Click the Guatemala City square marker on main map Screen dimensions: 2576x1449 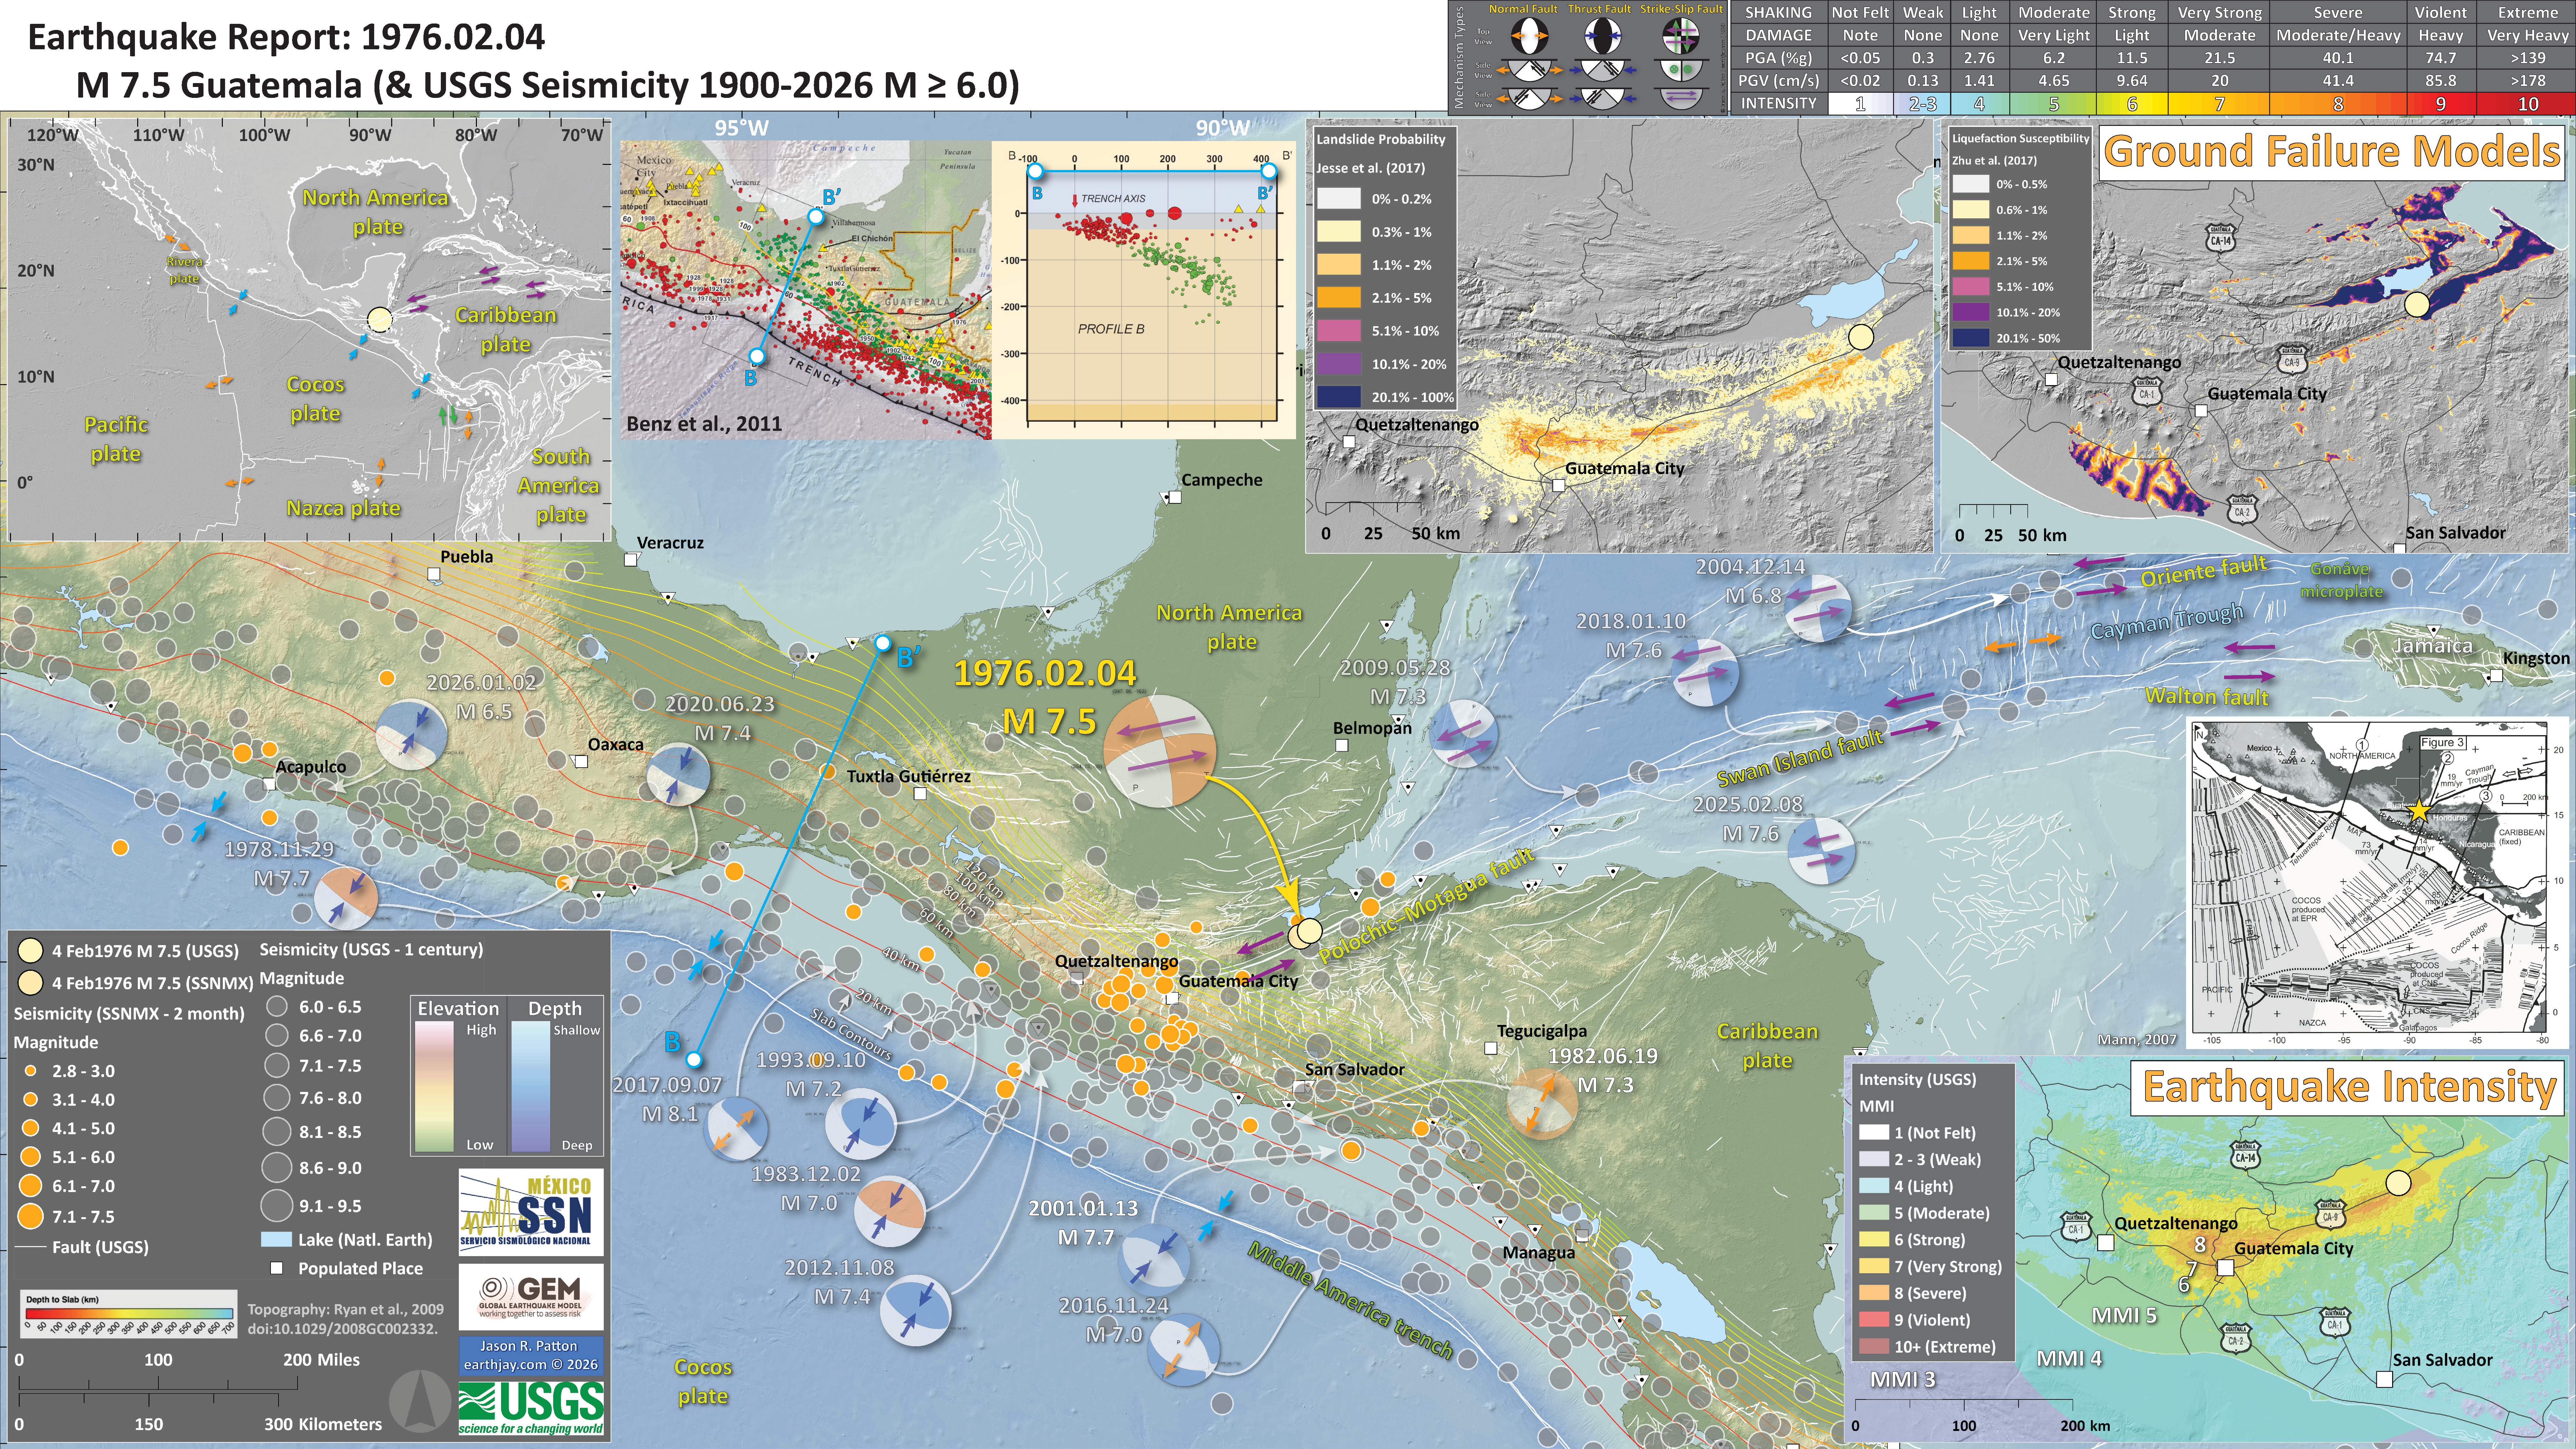point(1172,998)
